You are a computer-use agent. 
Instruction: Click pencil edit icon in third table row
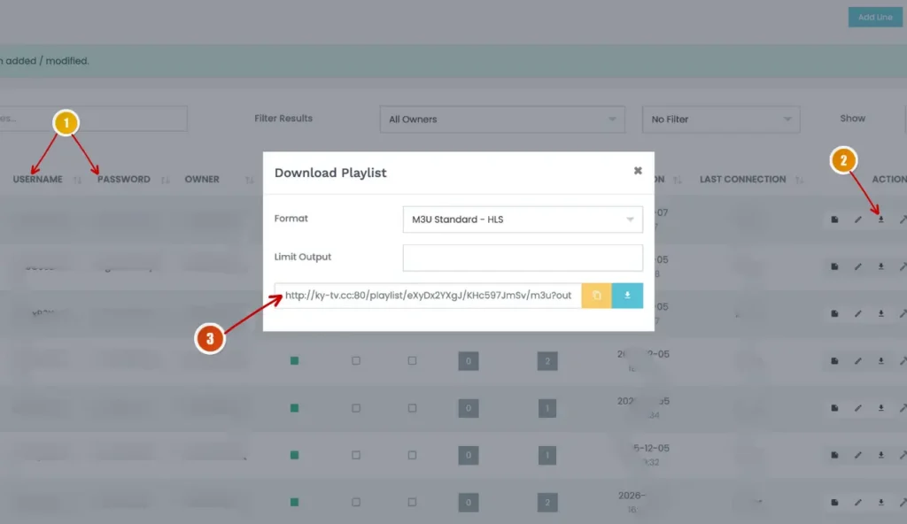[x=857, y=313]
